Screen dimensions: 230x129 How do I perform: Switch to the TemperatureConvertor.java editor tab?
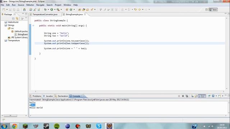pos(45,14)
